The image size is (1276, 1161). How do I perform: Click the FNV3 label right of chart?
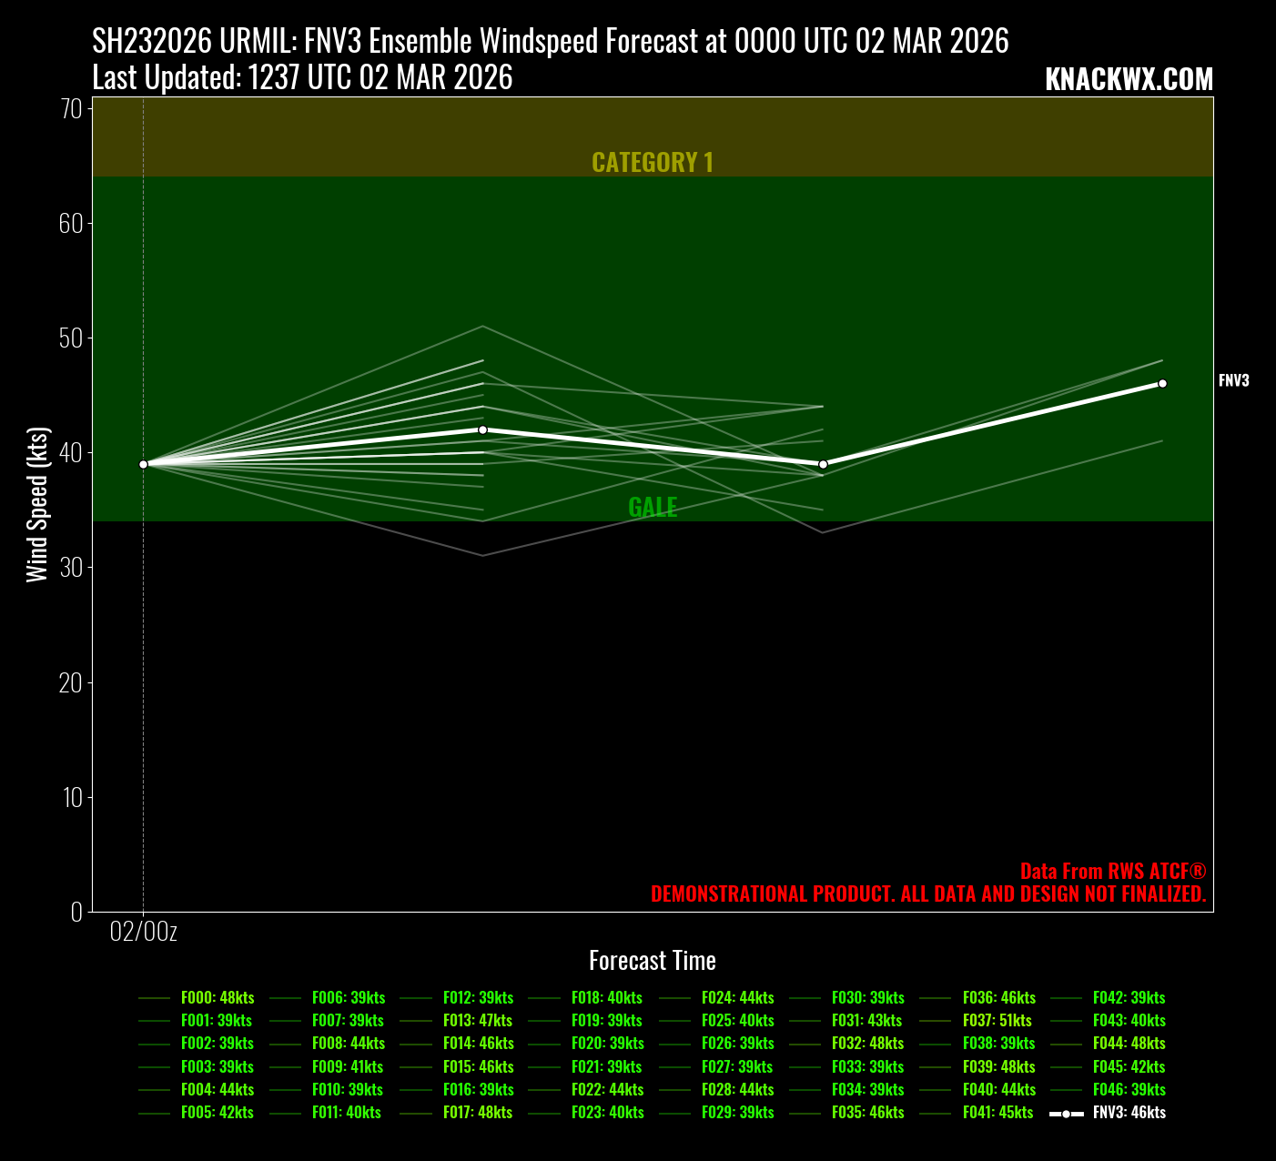(x=1233, y=381)
